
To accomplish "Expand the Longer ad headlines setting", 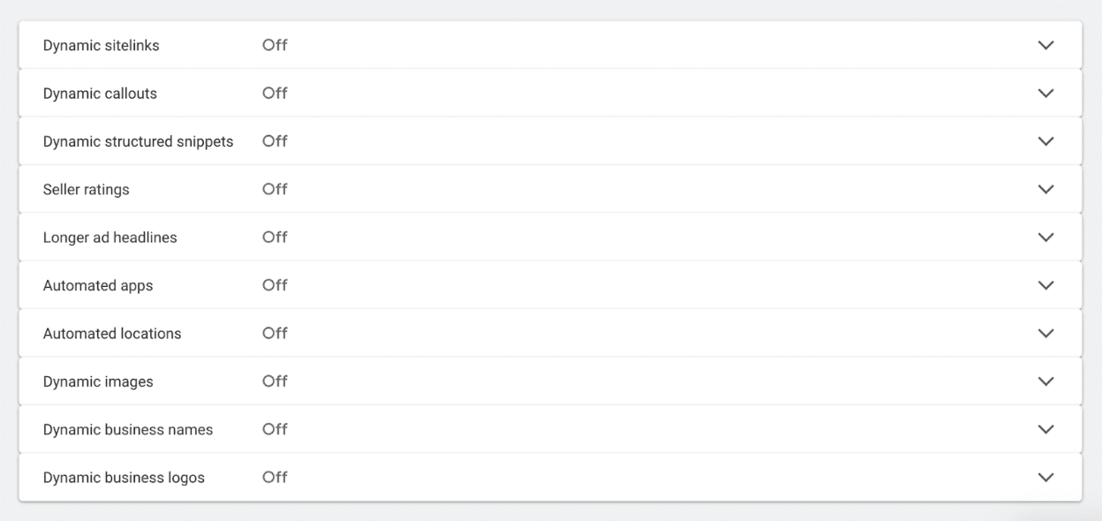I will click(1045, 237).
